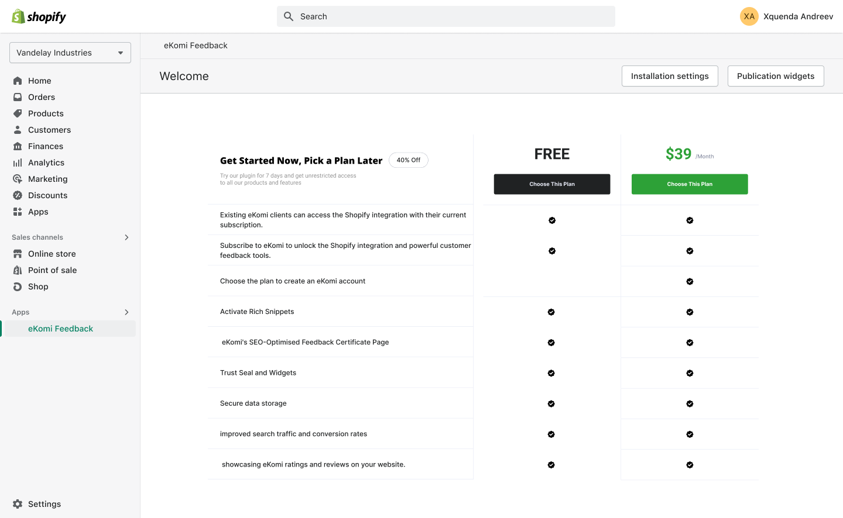Open the Vandelay Industries store dropdown
Viewport: 843px width, 518px height.
point(70,53)
